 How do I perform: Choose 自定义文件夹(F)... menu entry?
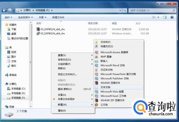click(x=73, y=74)
